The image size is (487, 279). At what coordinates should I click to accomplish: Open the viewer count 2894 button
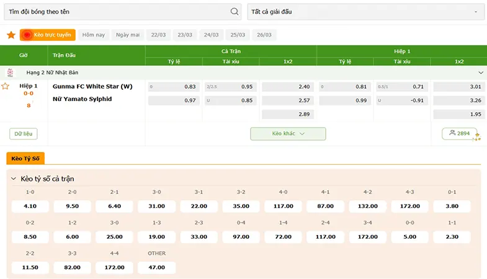(x=459, y=133)
